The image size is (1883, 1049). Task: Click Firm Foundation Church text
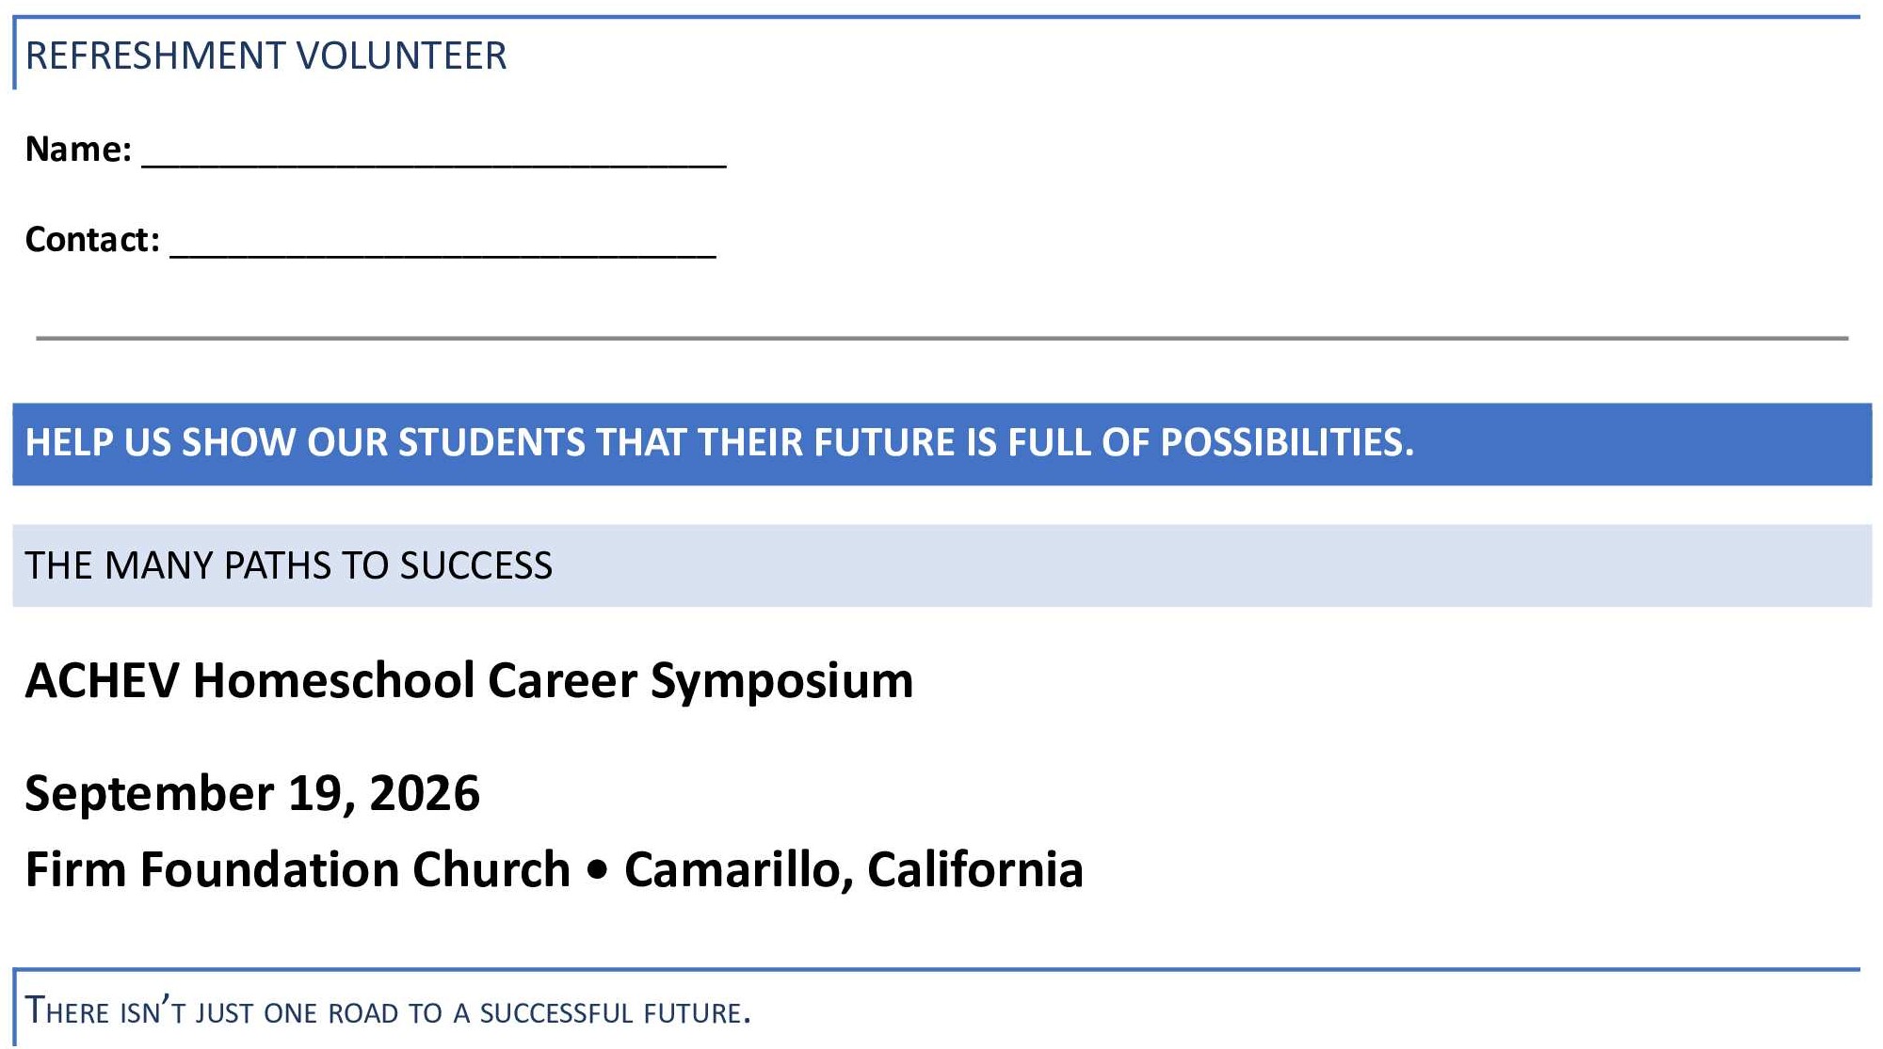(298, 869)
